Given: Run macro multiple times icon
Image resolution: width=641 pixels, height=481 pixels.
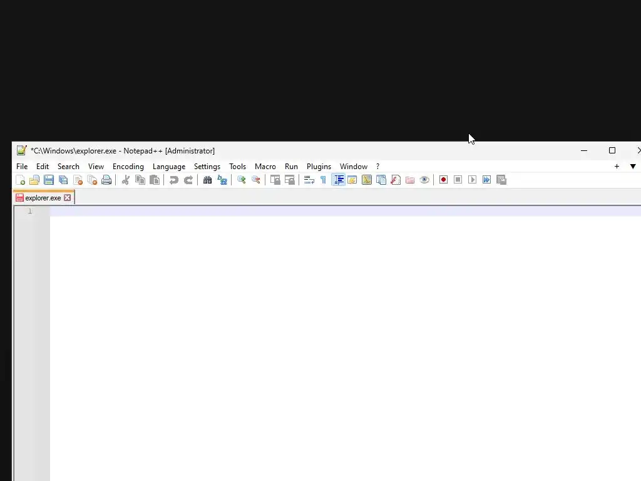Looking at the screenshot, I should click(x=486, y=180).
